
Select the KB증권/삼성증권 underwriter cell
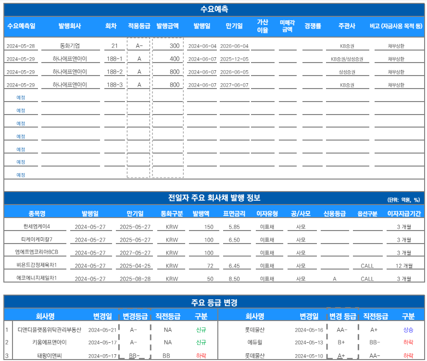[x=347, y=59]
